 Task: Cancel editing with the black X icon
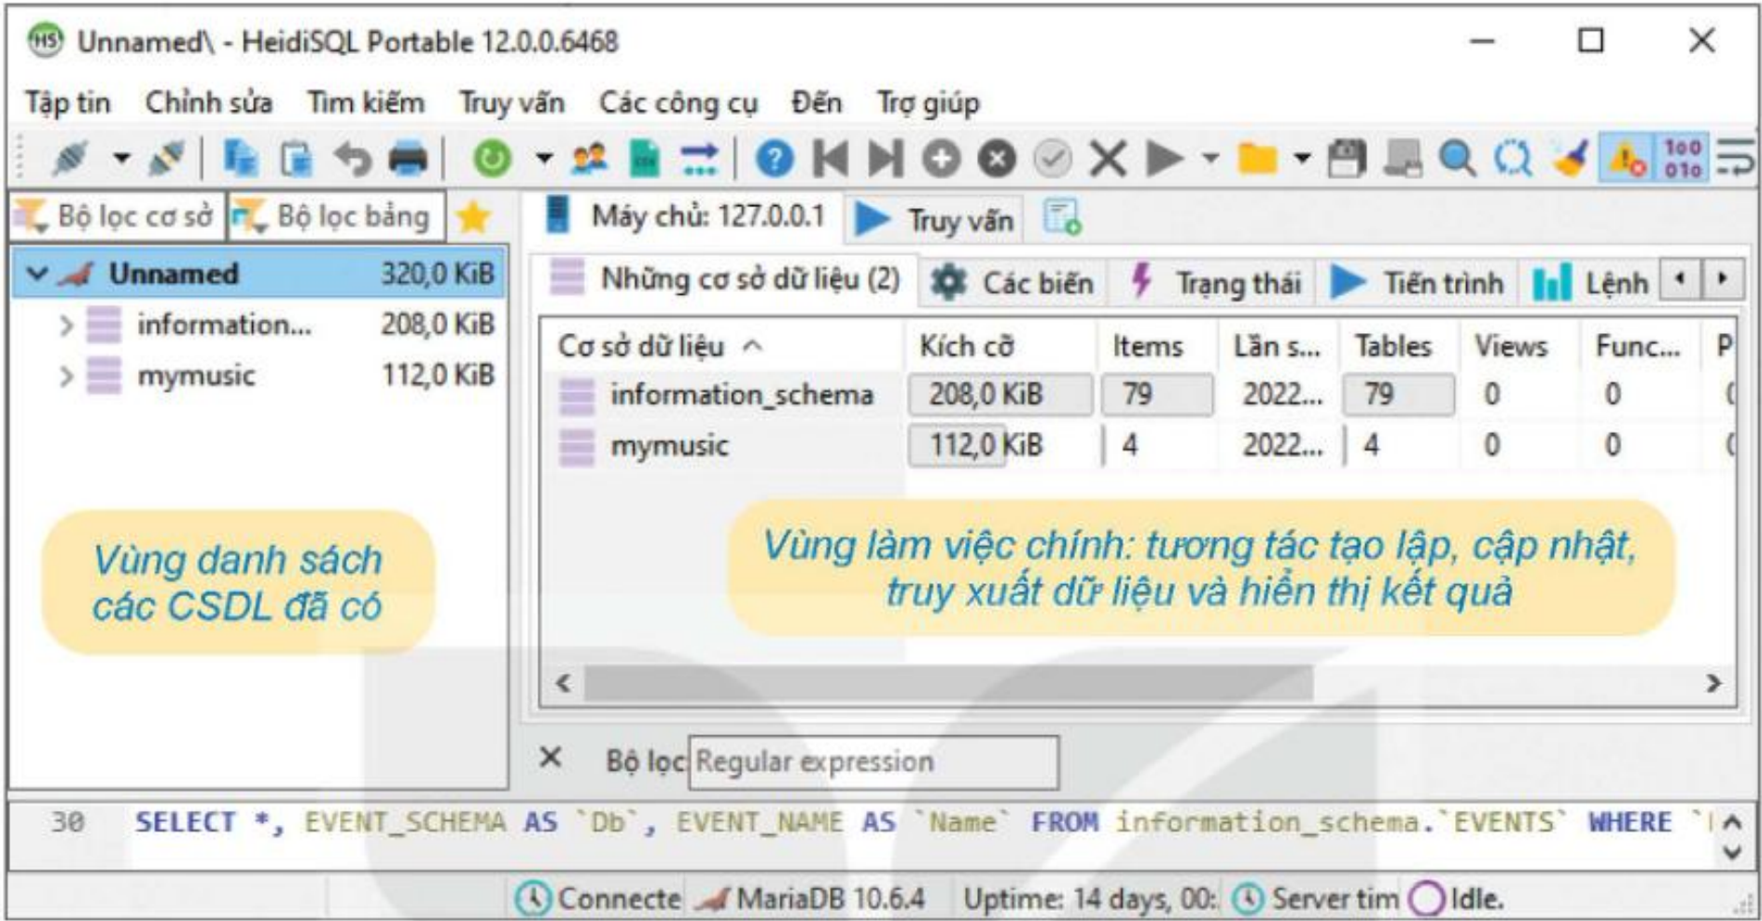pyautogui.click(x=1108, y=159)
